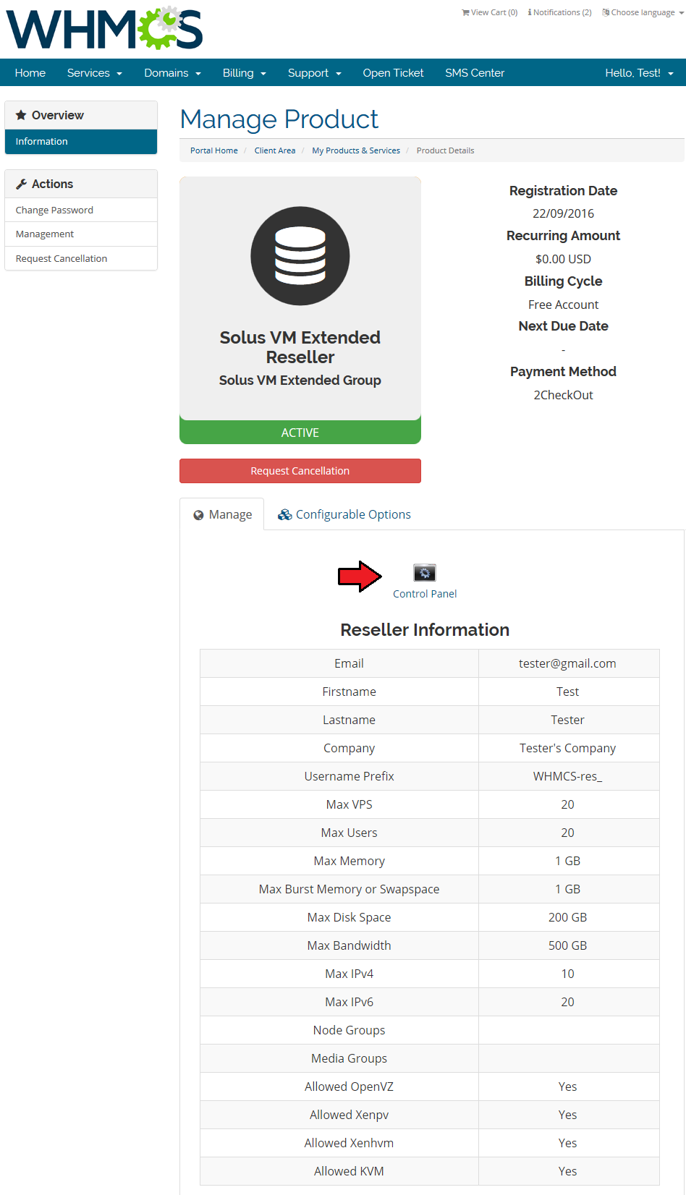686x1195 pixels.
Task: Expand the Hello, Test! account menu
Action: (639, 73)
